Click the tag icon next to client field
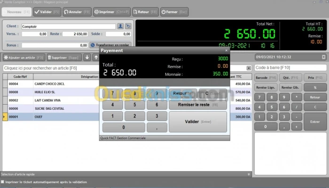329x188 pixels. coord(128,26)
